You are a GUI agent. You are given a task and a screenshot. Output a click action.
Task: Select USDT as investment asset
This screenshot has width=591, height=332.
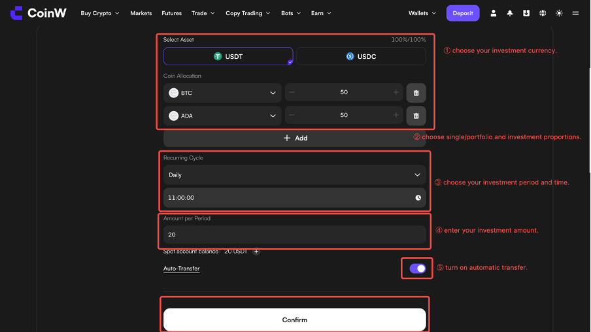228,56
